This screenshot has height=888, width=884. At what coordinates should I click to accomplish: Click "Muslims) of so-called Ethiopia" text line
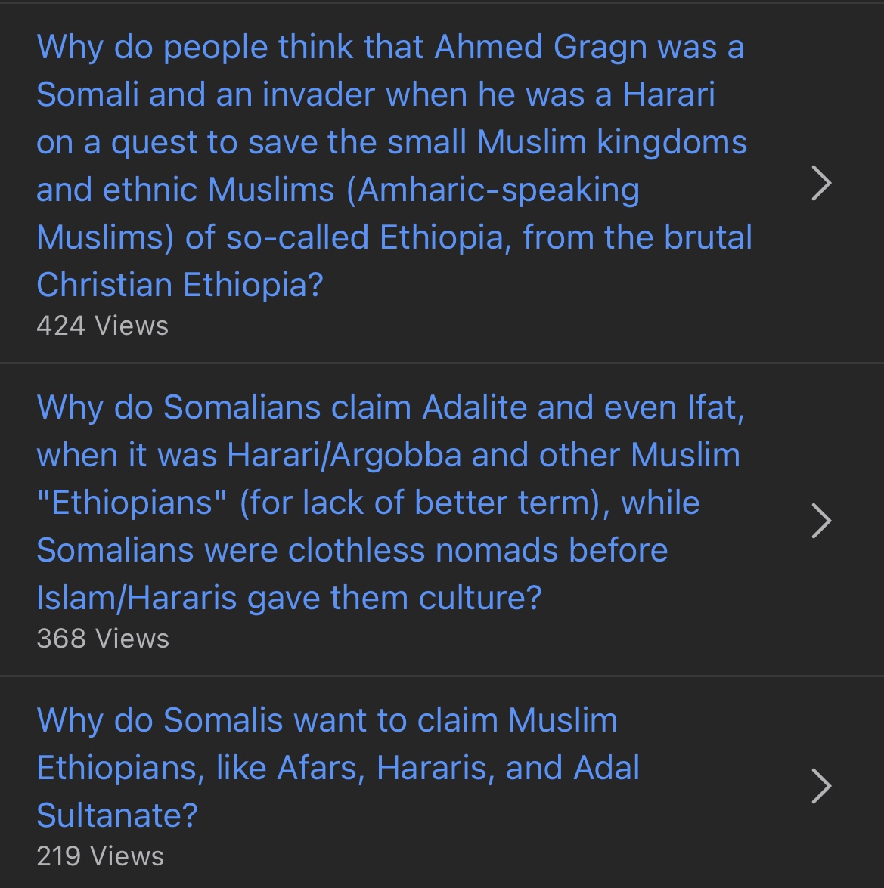[394, 237]
